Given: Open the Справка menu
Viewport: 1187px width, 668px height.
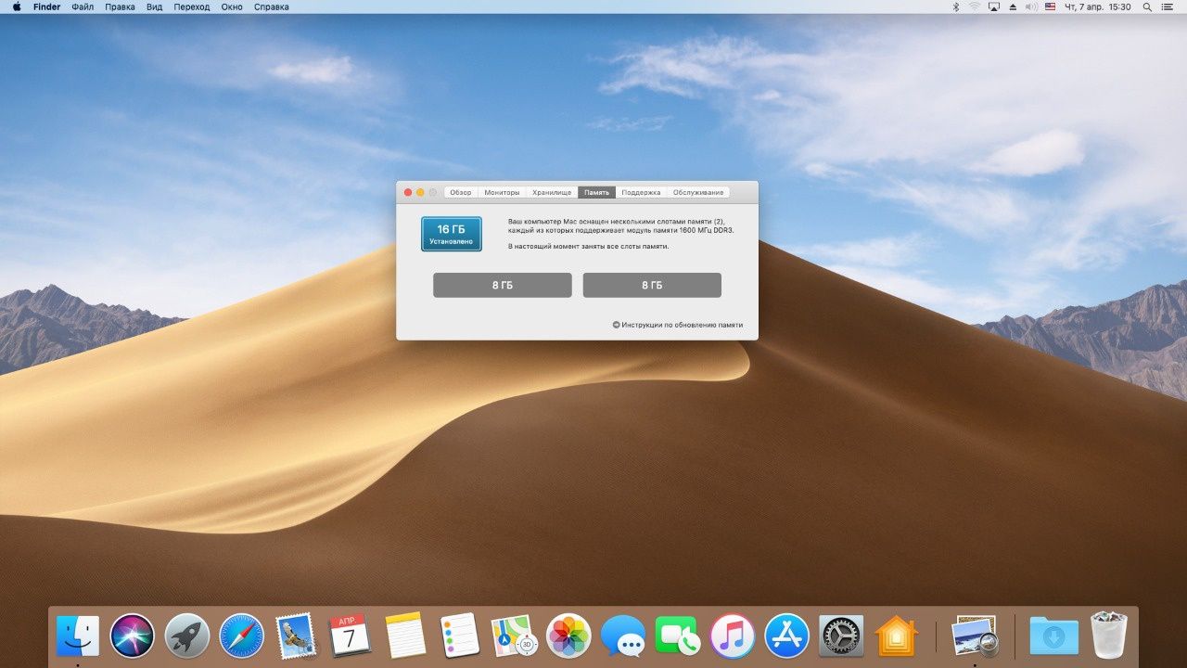Looking at the screenshot, I should [x=271, y=6].
